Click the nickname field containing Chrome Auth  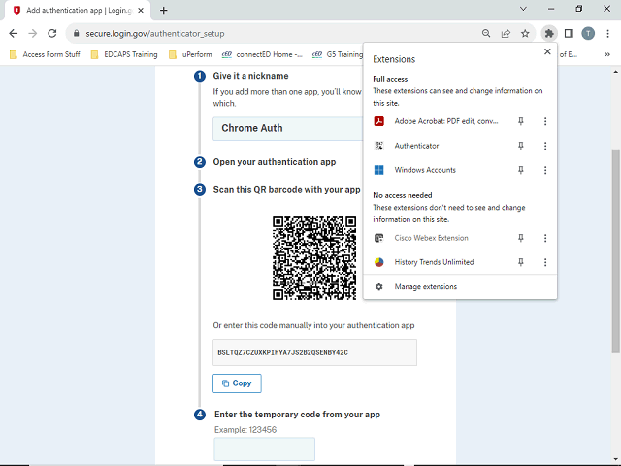287,128
